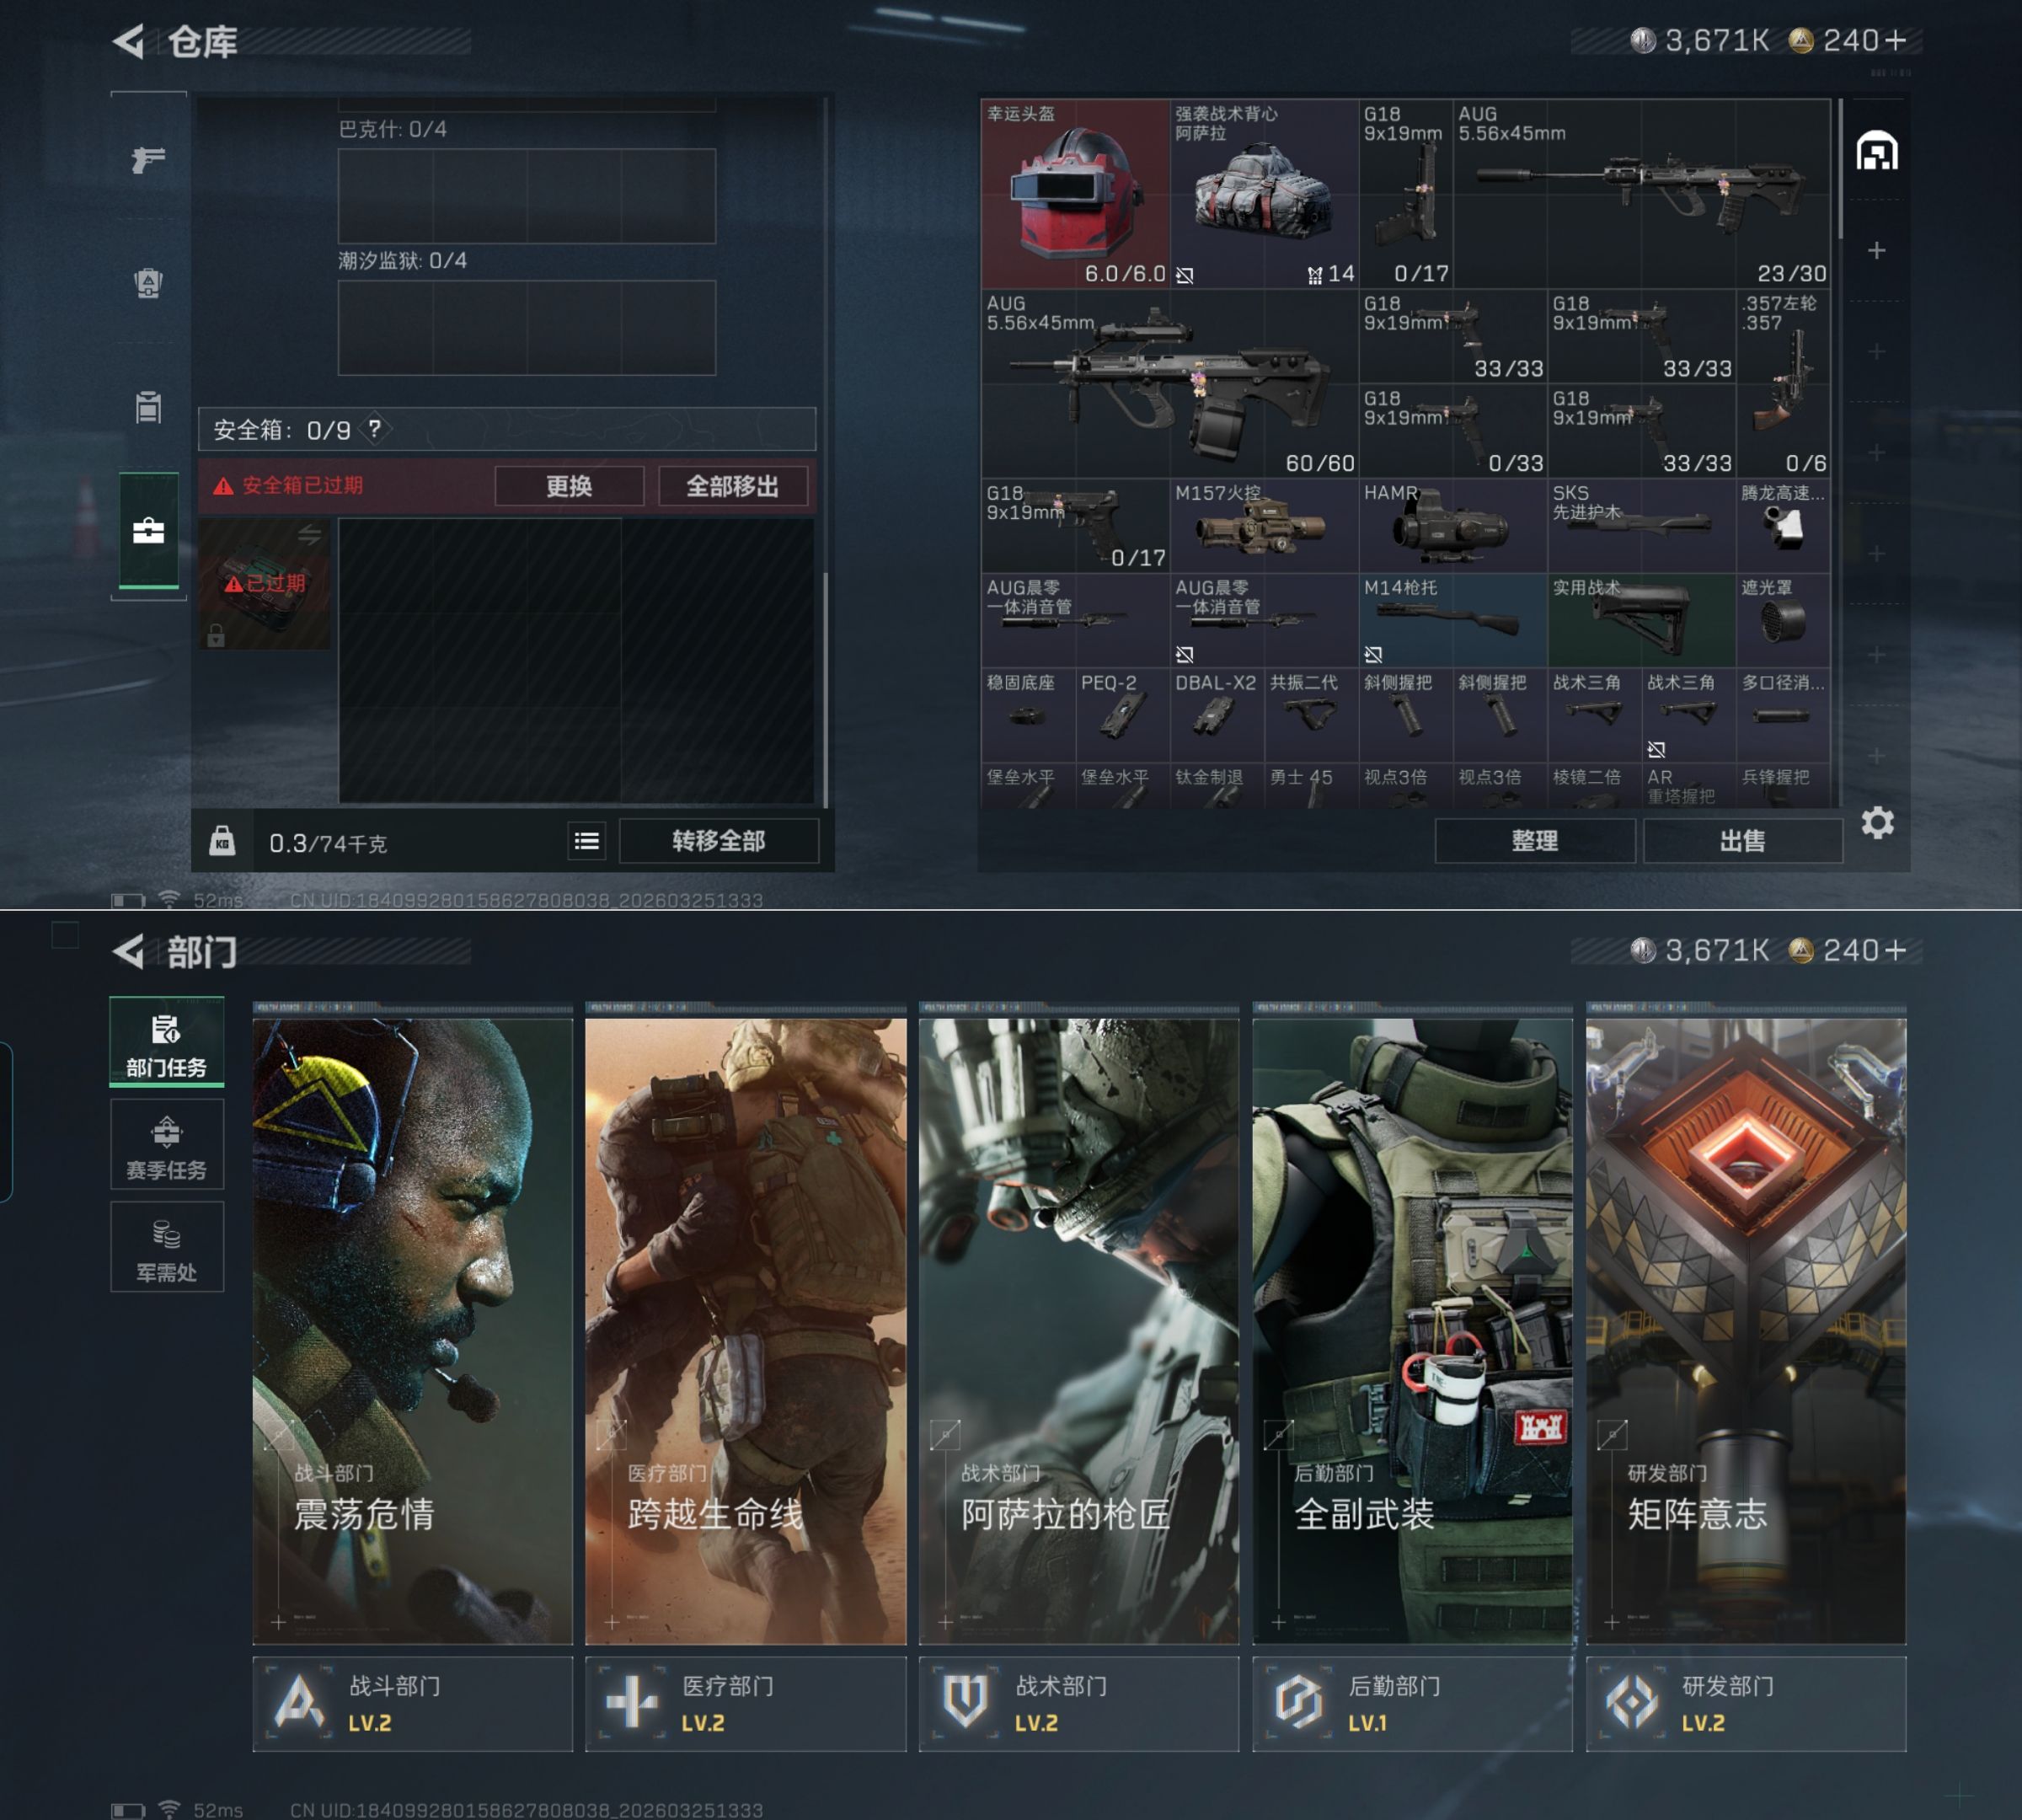Toggle the list view icon beside 转移全部
2022x1820 pixels.
pyautogui.click(x=587, y=841)
